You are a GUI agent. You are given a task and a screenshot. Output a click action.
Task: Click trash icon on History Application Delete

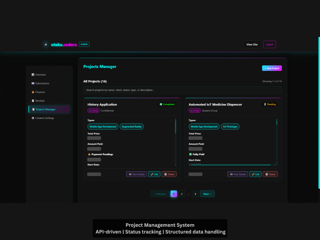(165, 174)
